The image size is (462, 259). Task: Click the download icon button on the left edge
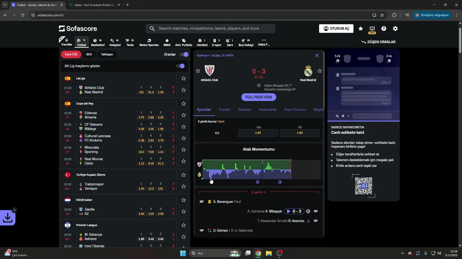tap(8, 218)
